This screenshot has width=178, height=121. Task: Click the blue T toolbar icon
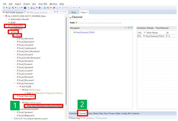coord(25,8)
